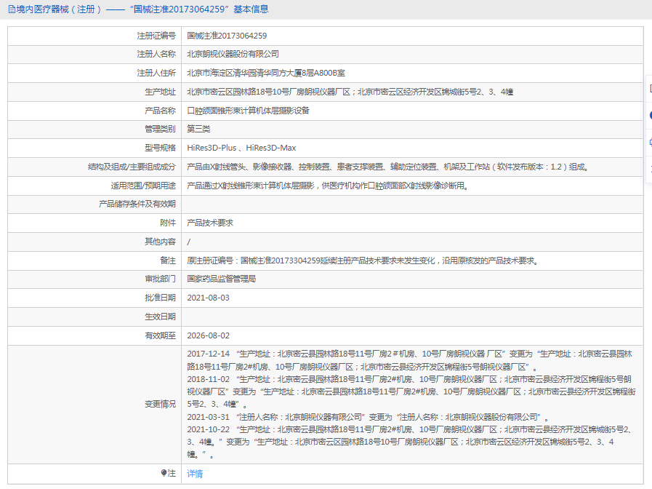Click the 变更情况 row label
This screenshot has height=489, width=652.
pos(160,404)
